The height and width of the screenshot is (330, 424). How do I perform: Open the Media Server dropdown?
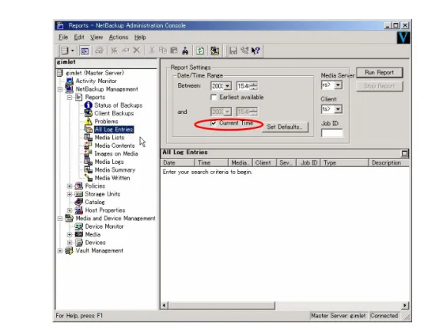point(338,85)
